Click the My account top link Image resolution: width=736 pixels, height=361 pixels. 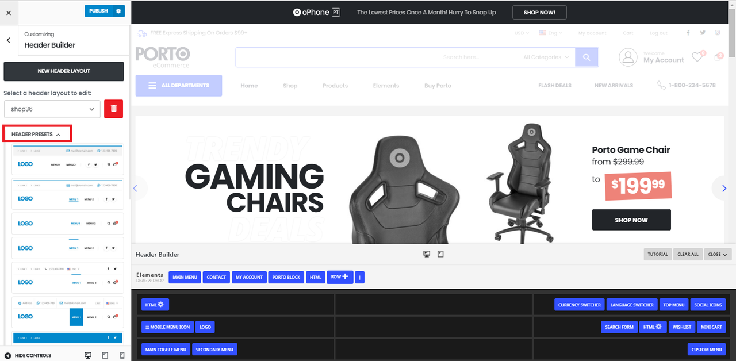click(592, 33)
